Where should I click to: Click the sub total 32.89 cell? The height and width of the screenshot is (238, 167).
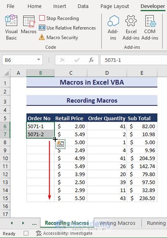[x=142, y=190]
